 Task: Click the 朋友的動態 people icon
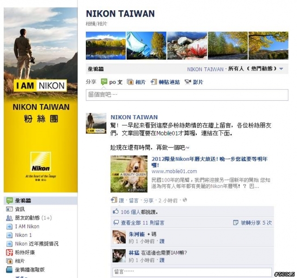click(9, 218)
